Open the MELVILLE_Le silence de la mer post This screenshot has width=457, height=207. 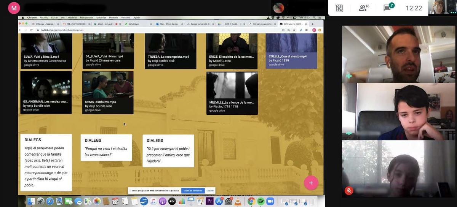click(x=232, y=93)
